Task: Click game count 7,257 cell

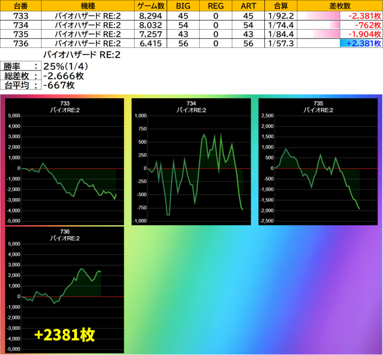Action: pos(150,34)
